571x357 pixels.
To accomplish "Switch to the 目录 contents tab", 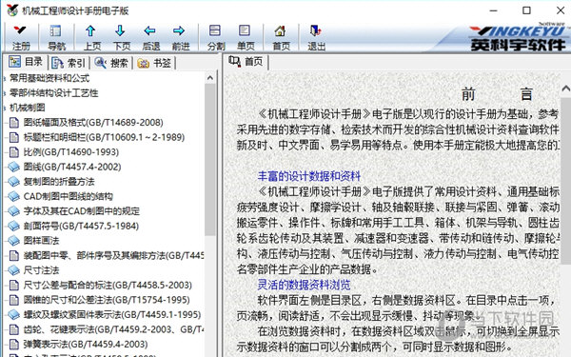I will pyautogui.click(x=27, y=62).
